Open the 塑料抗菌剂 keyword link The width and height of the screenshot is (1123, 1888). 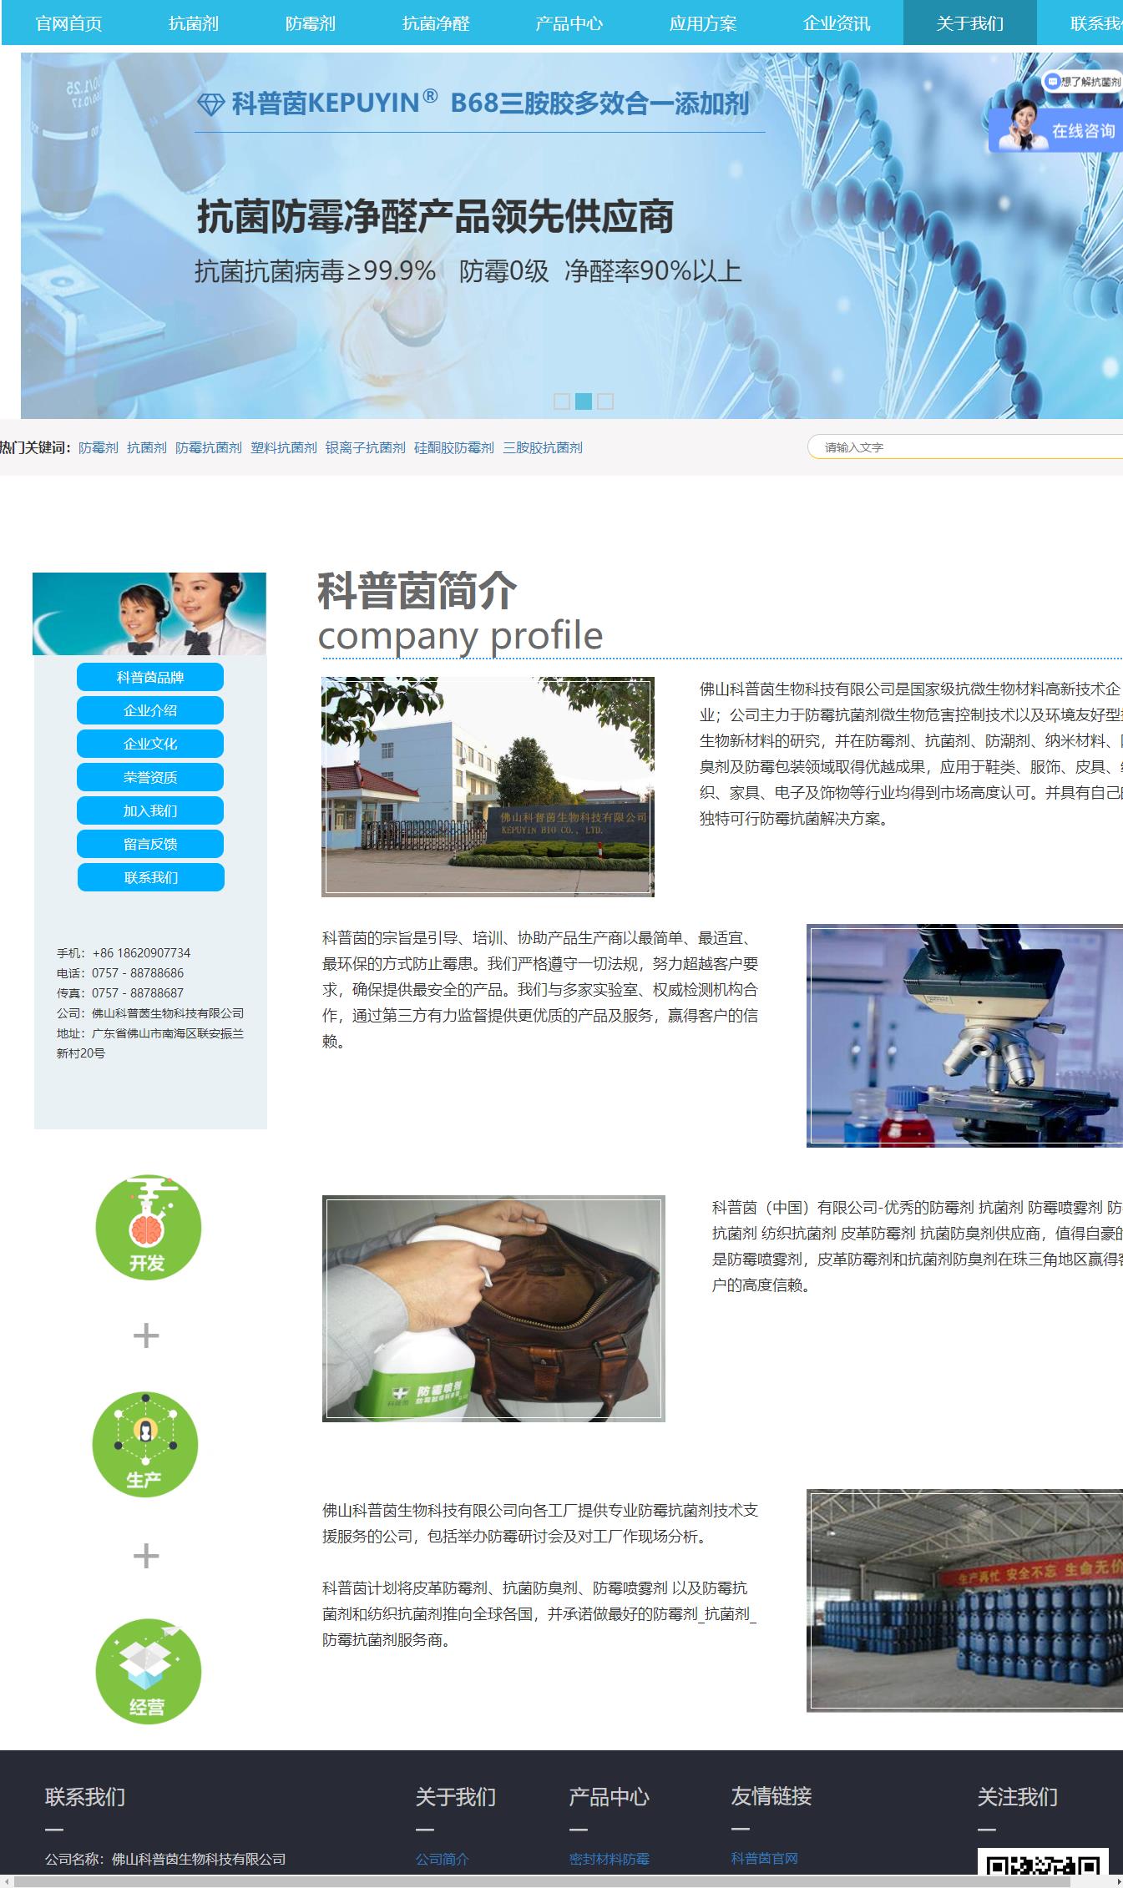tap(284, 447)
